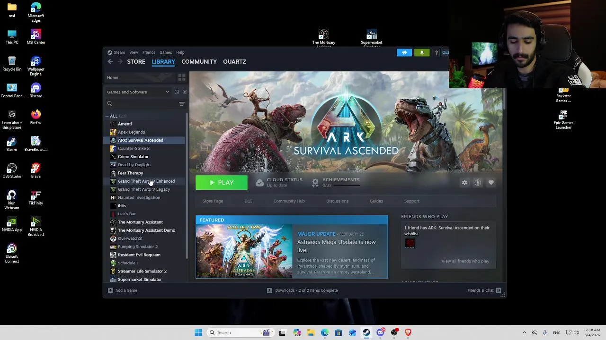Viewport: 606px width, 340px height.
Task: Open the ARK DLC link
Action: (248, 201)
